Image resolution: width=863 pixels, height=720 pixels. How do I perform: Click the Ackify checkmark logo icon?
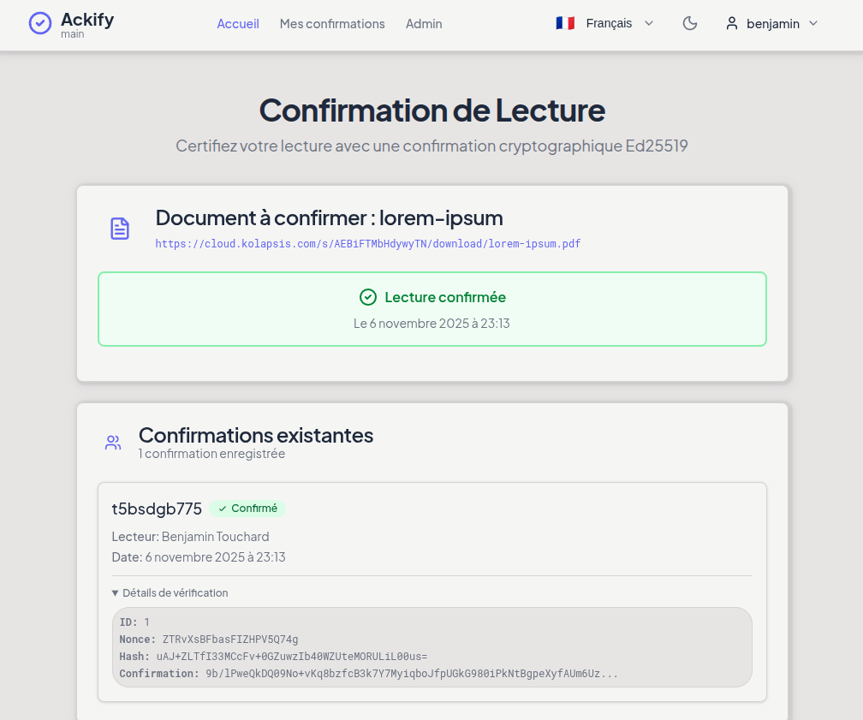(40, 23)
